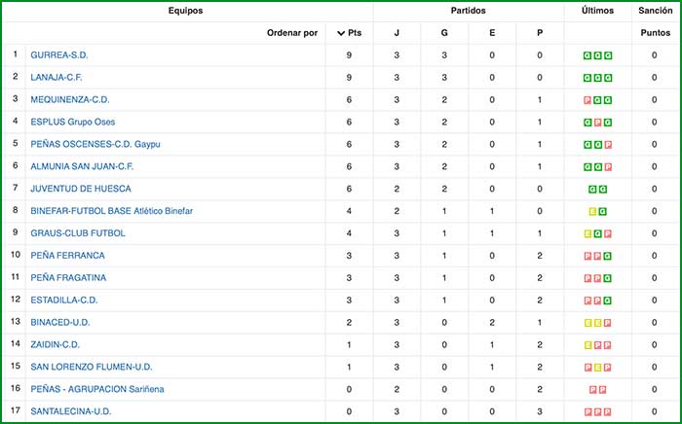Image resolution: width=682 pixels, height=424 pixels.
Task: Click the red P badge in the MEQUINENZA-C.D. row
Action: tap(587, 100)
